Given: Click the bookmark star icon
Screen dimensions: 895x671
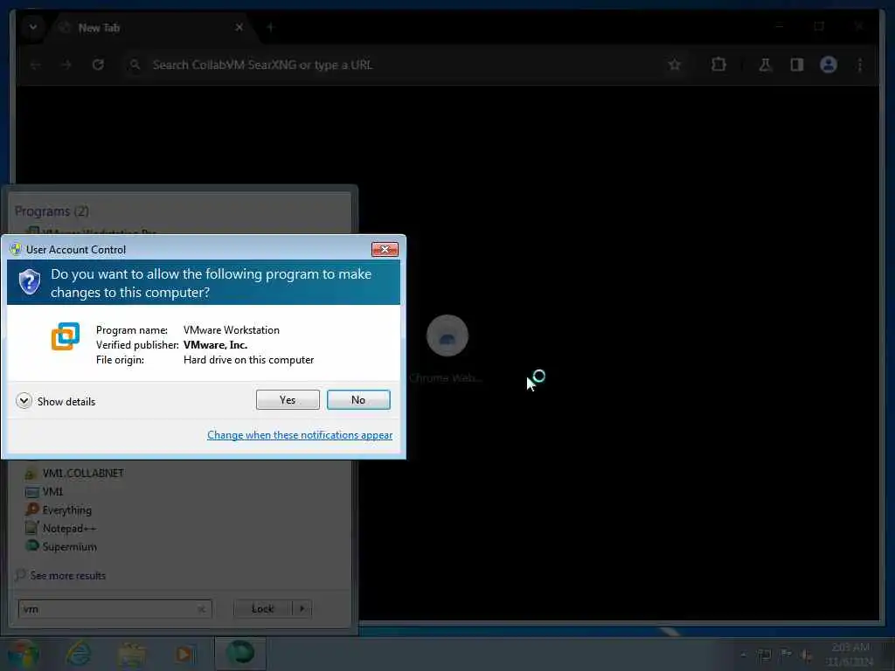Looking at the screenshot, I should click(x=675, y=65).
